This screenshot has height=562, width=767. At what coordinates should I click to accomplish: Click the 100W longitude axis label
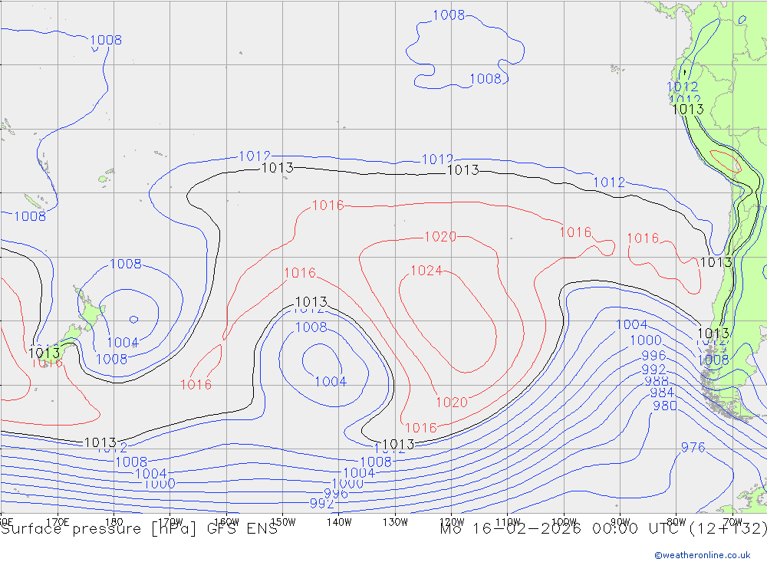point(564,522)
